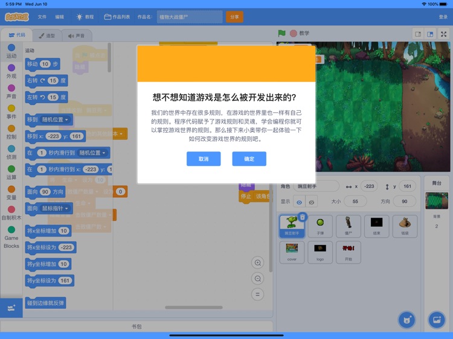Select the Game Blocks category

tap(11, 237)
